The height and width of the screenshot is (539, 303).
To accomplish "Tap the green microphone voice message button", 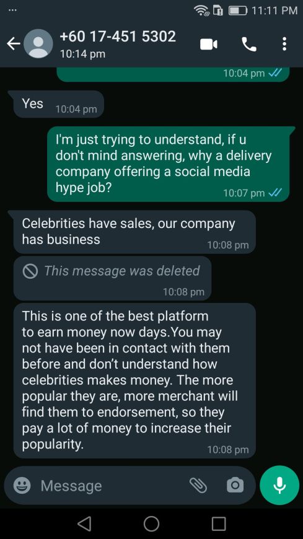I will [279, 485].
